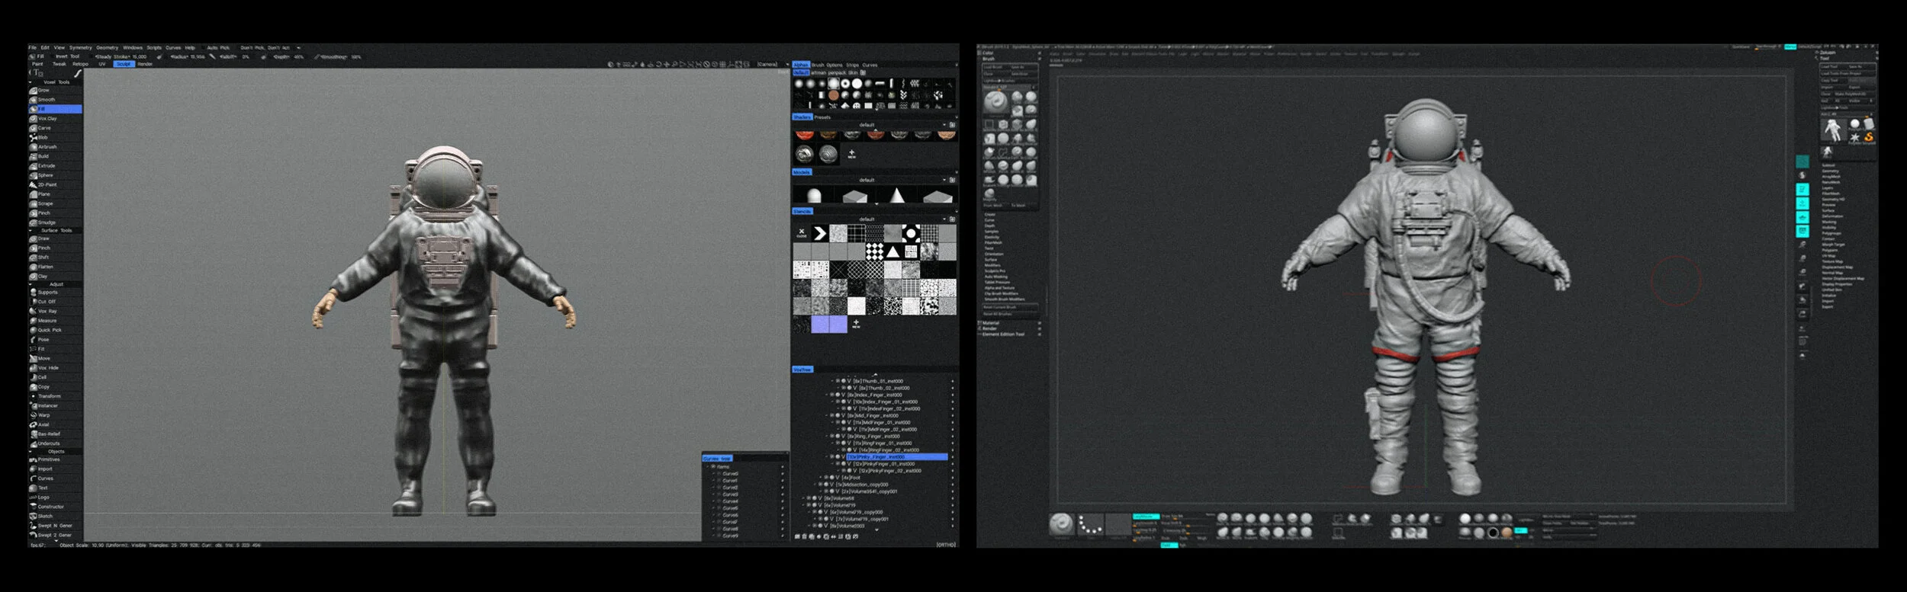
Task: Collapse the Surface Tools section
Action: point(31,230)
